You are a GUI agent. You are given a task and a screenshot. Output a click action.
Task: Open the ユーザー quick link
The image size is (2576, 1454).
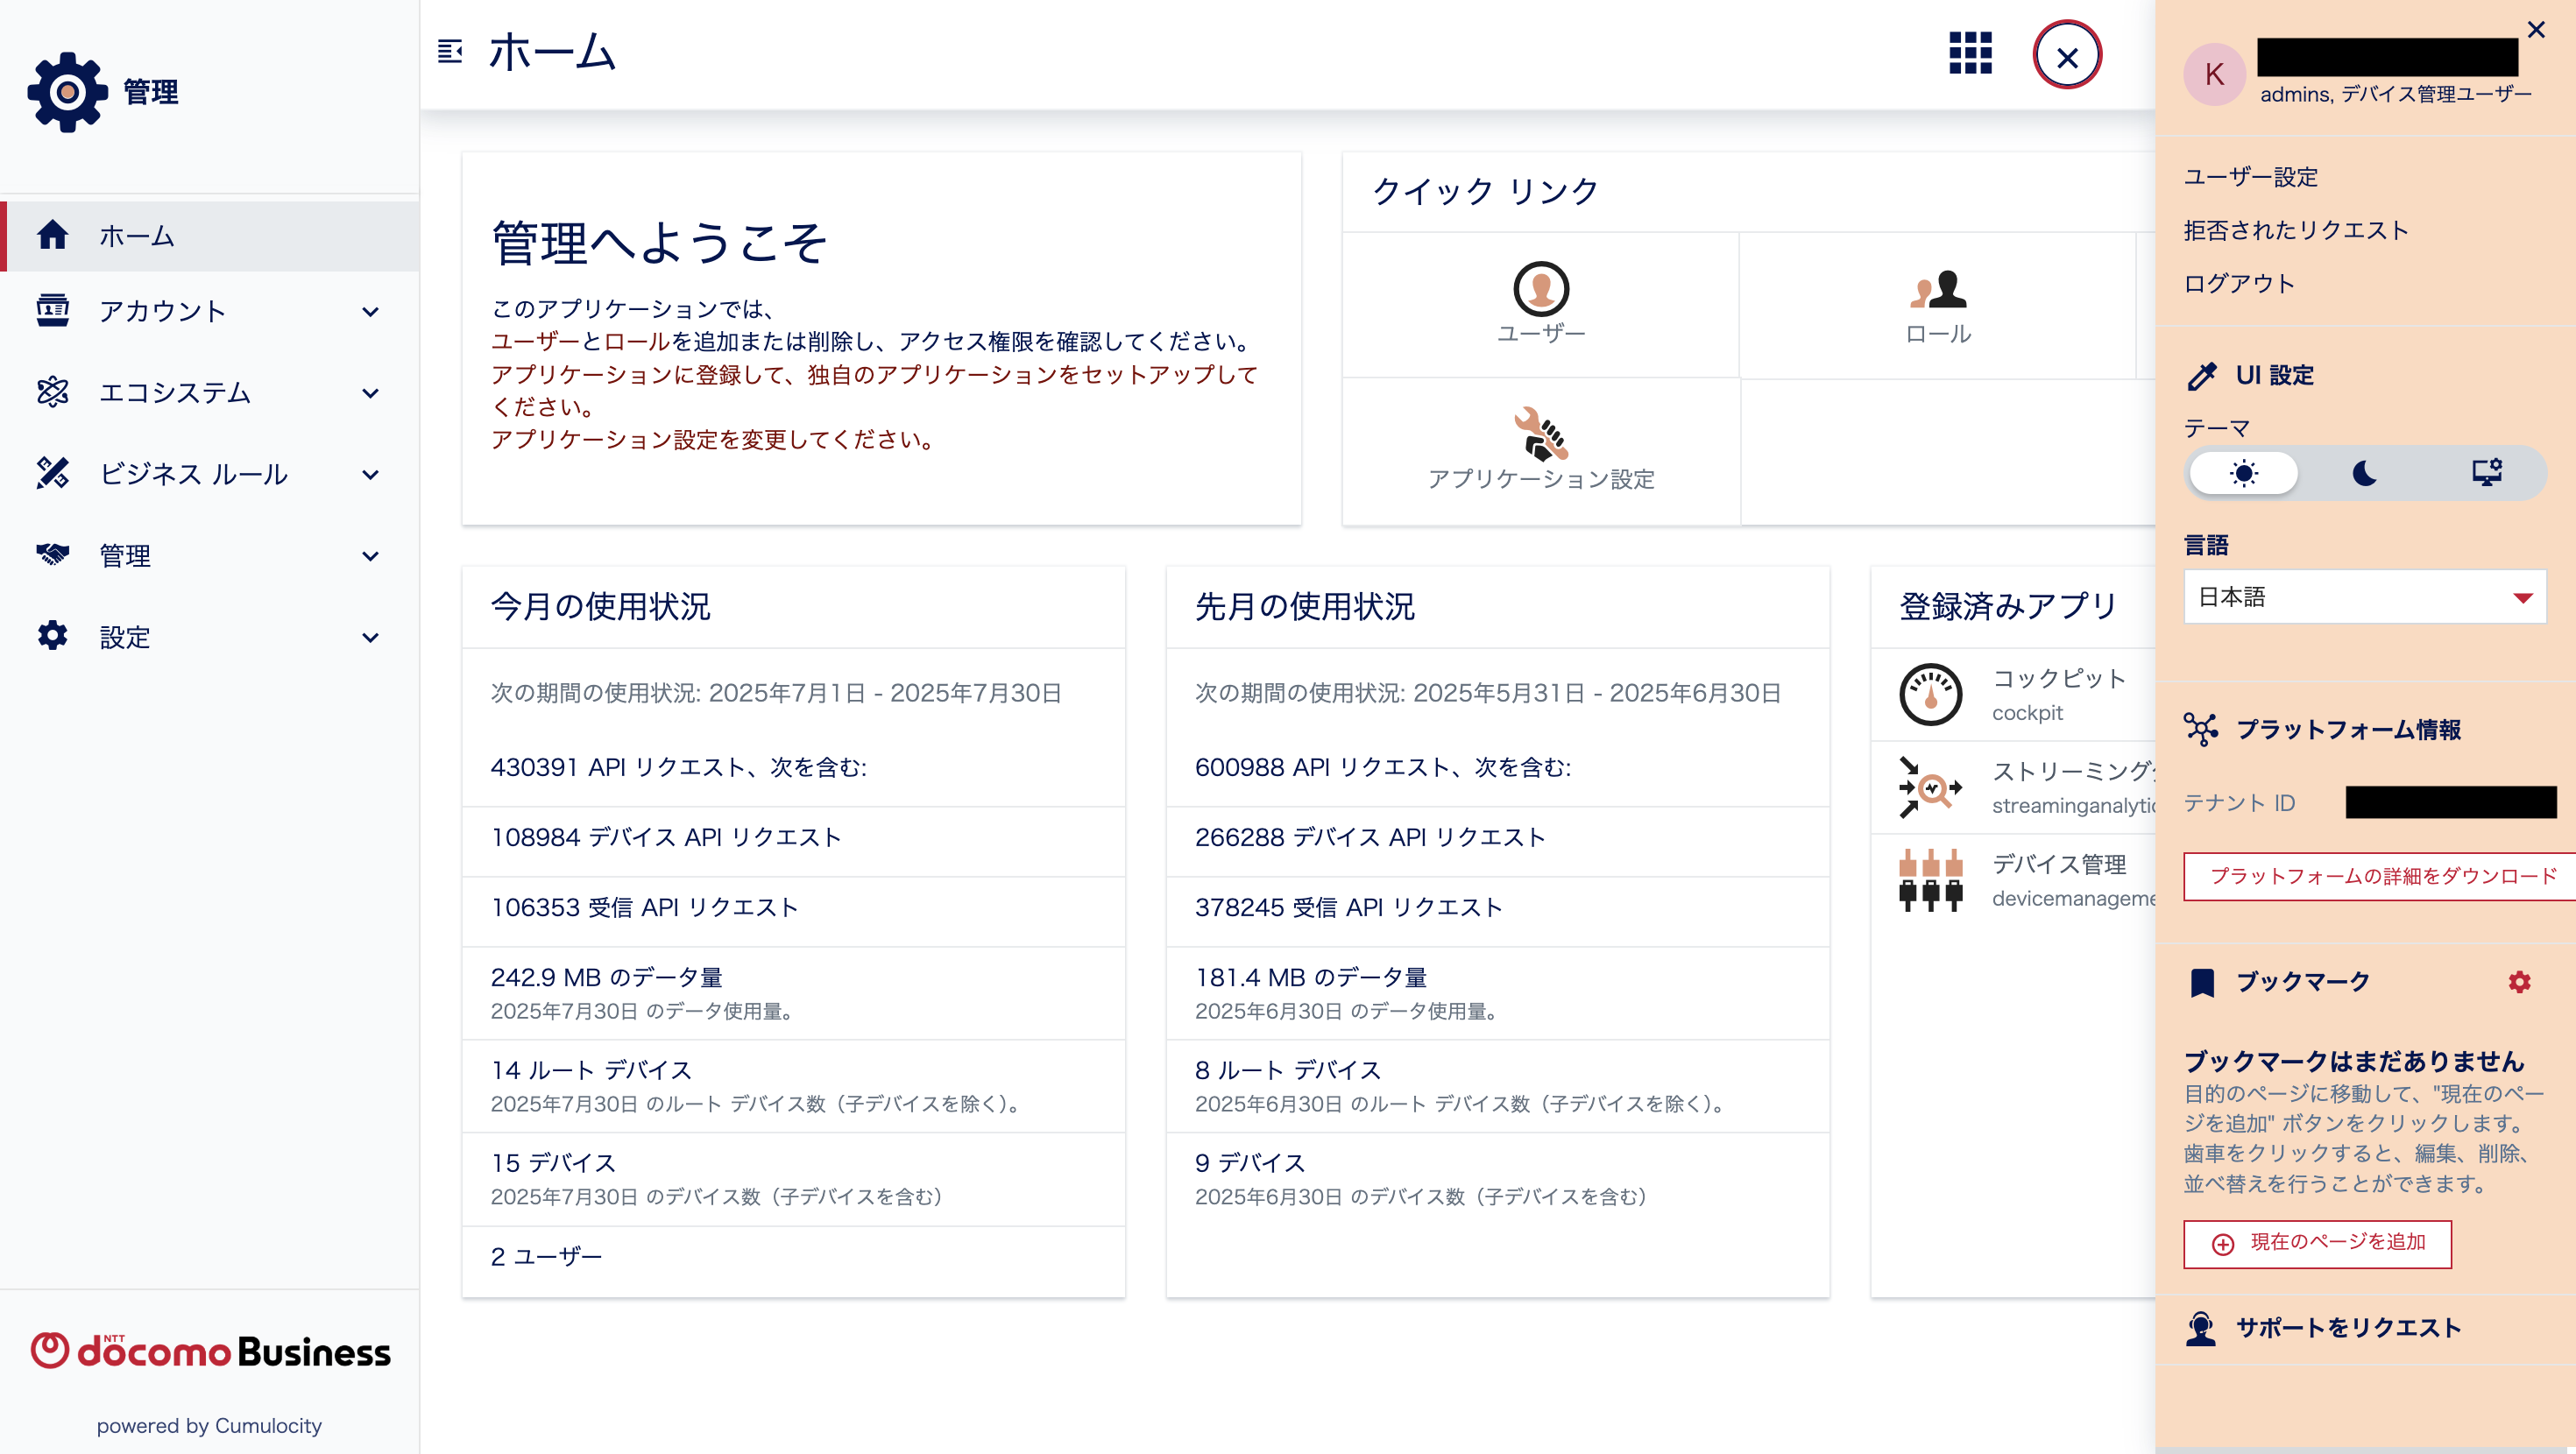coord(1540,305)
